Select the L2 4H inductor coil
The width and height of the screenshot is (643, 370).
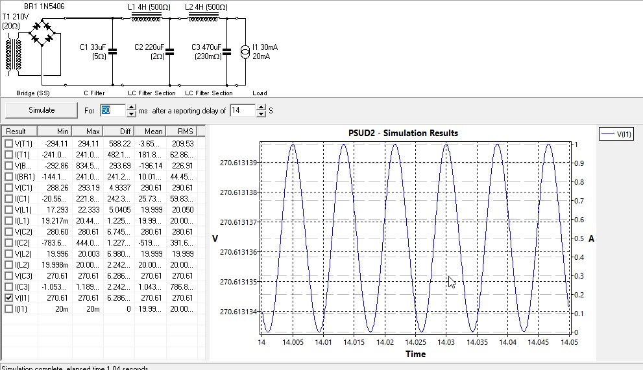click(203, 18)
